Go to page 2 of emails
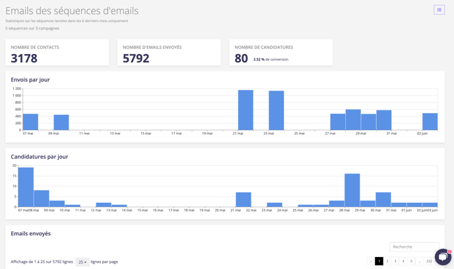 click(x=387, y=261)
